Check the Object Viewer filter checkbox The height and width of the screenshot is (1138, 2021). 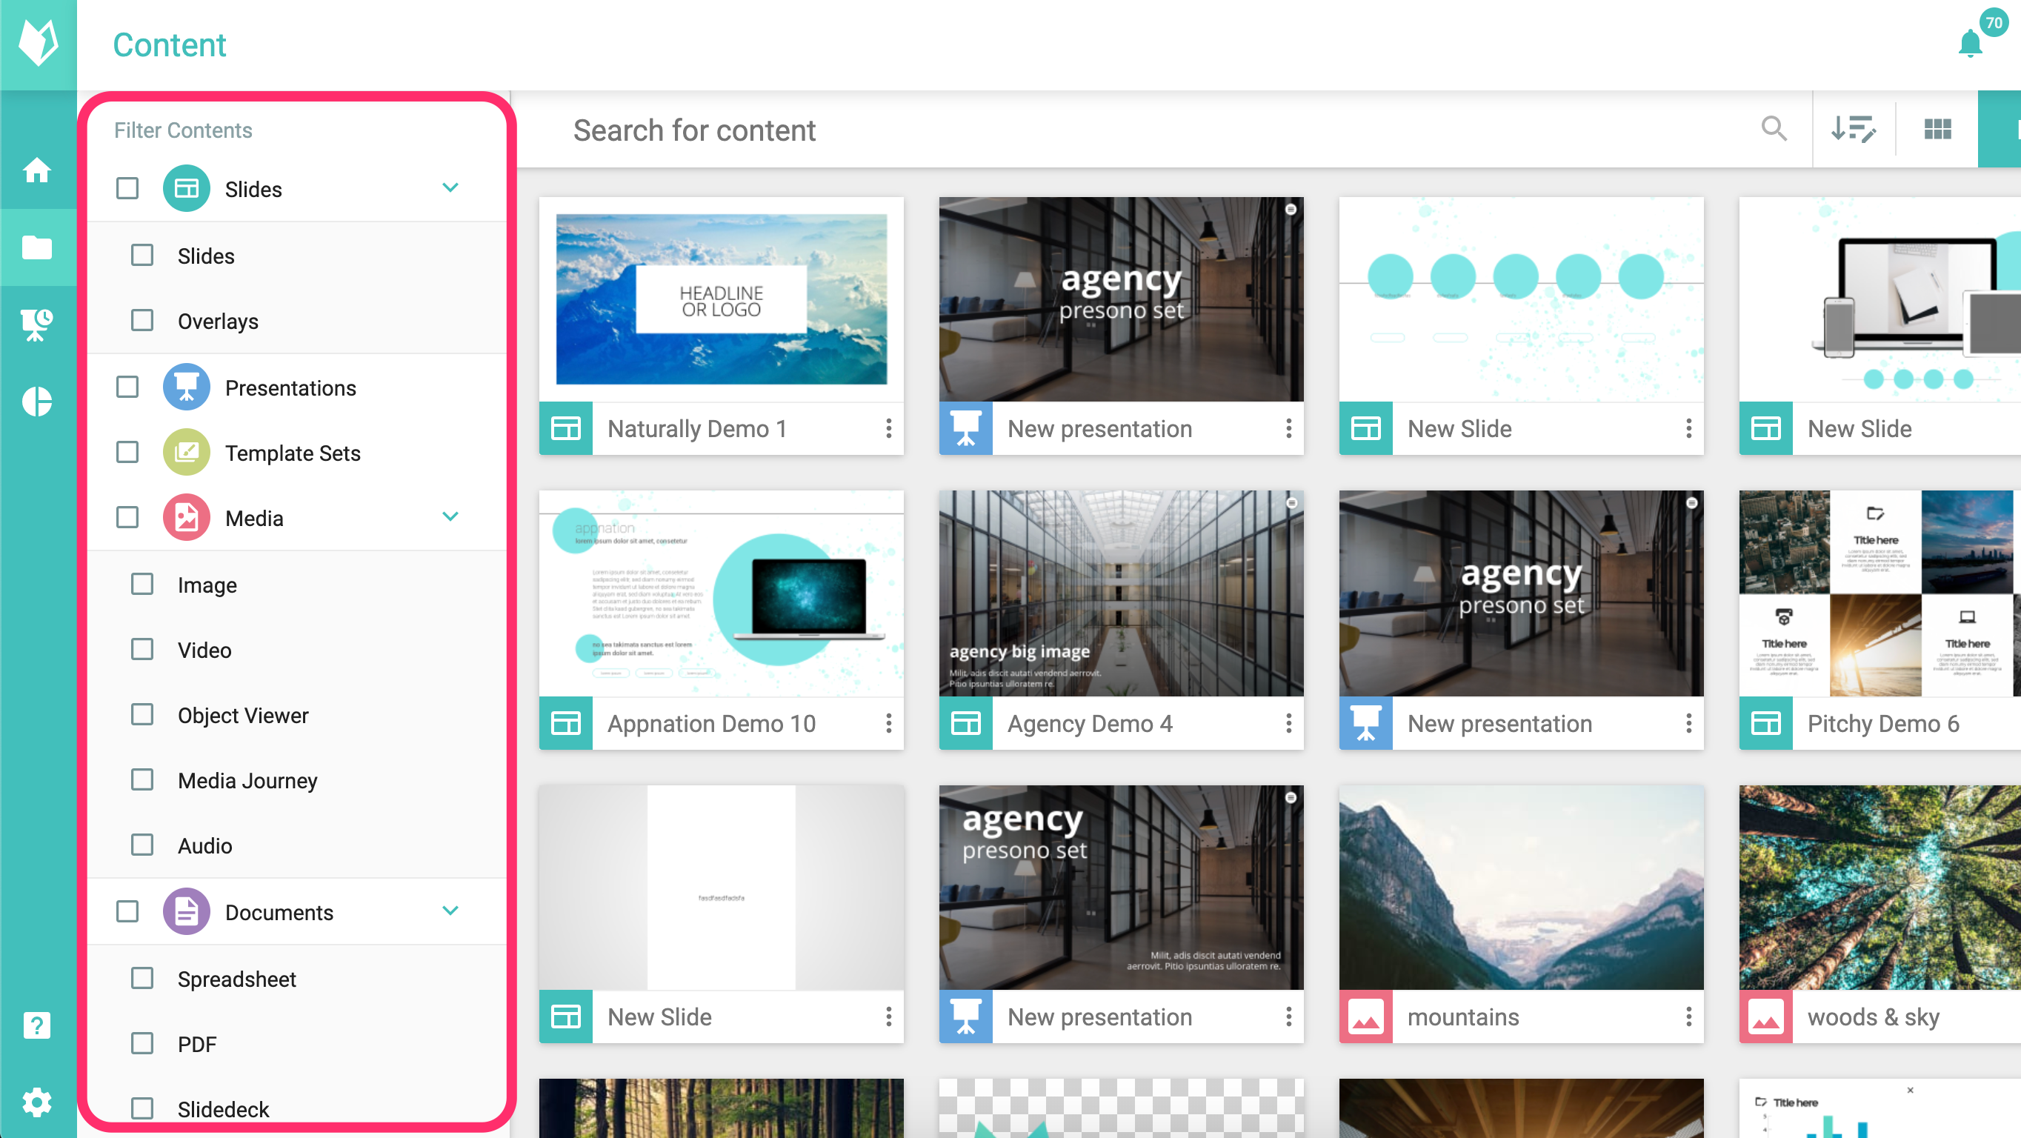(x=142, y=714)
